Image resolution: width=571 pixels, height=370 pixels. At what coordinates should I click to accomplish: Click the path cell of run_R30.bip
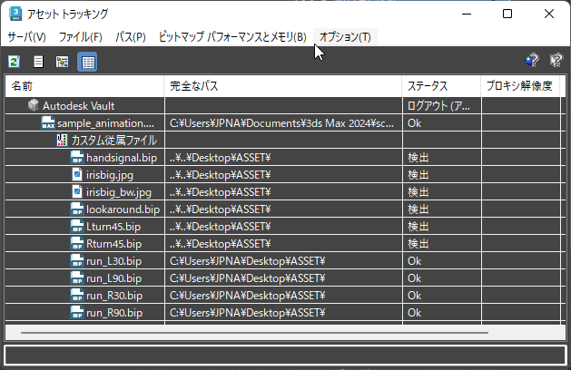[x=283, y=296]
